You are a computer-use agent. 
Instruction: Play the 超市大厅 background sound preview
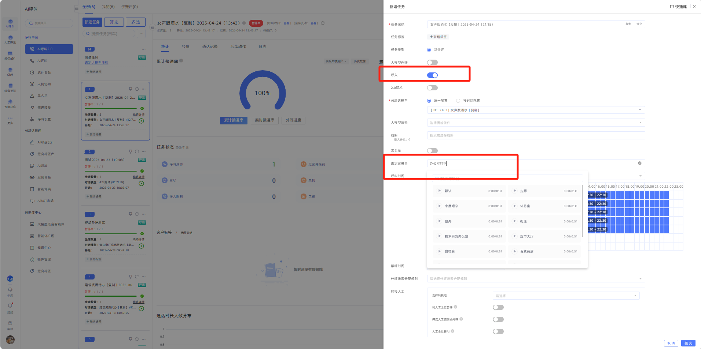tap(515, 236)
